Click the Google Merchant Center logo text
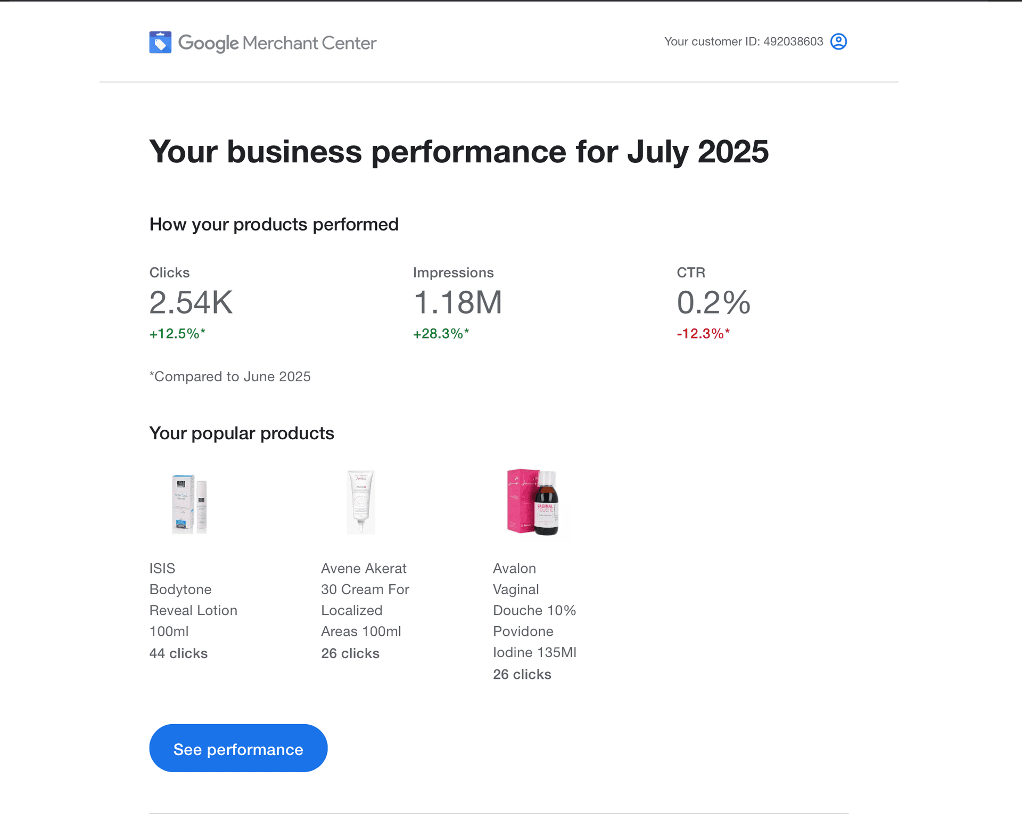 [x=277, y=43]
